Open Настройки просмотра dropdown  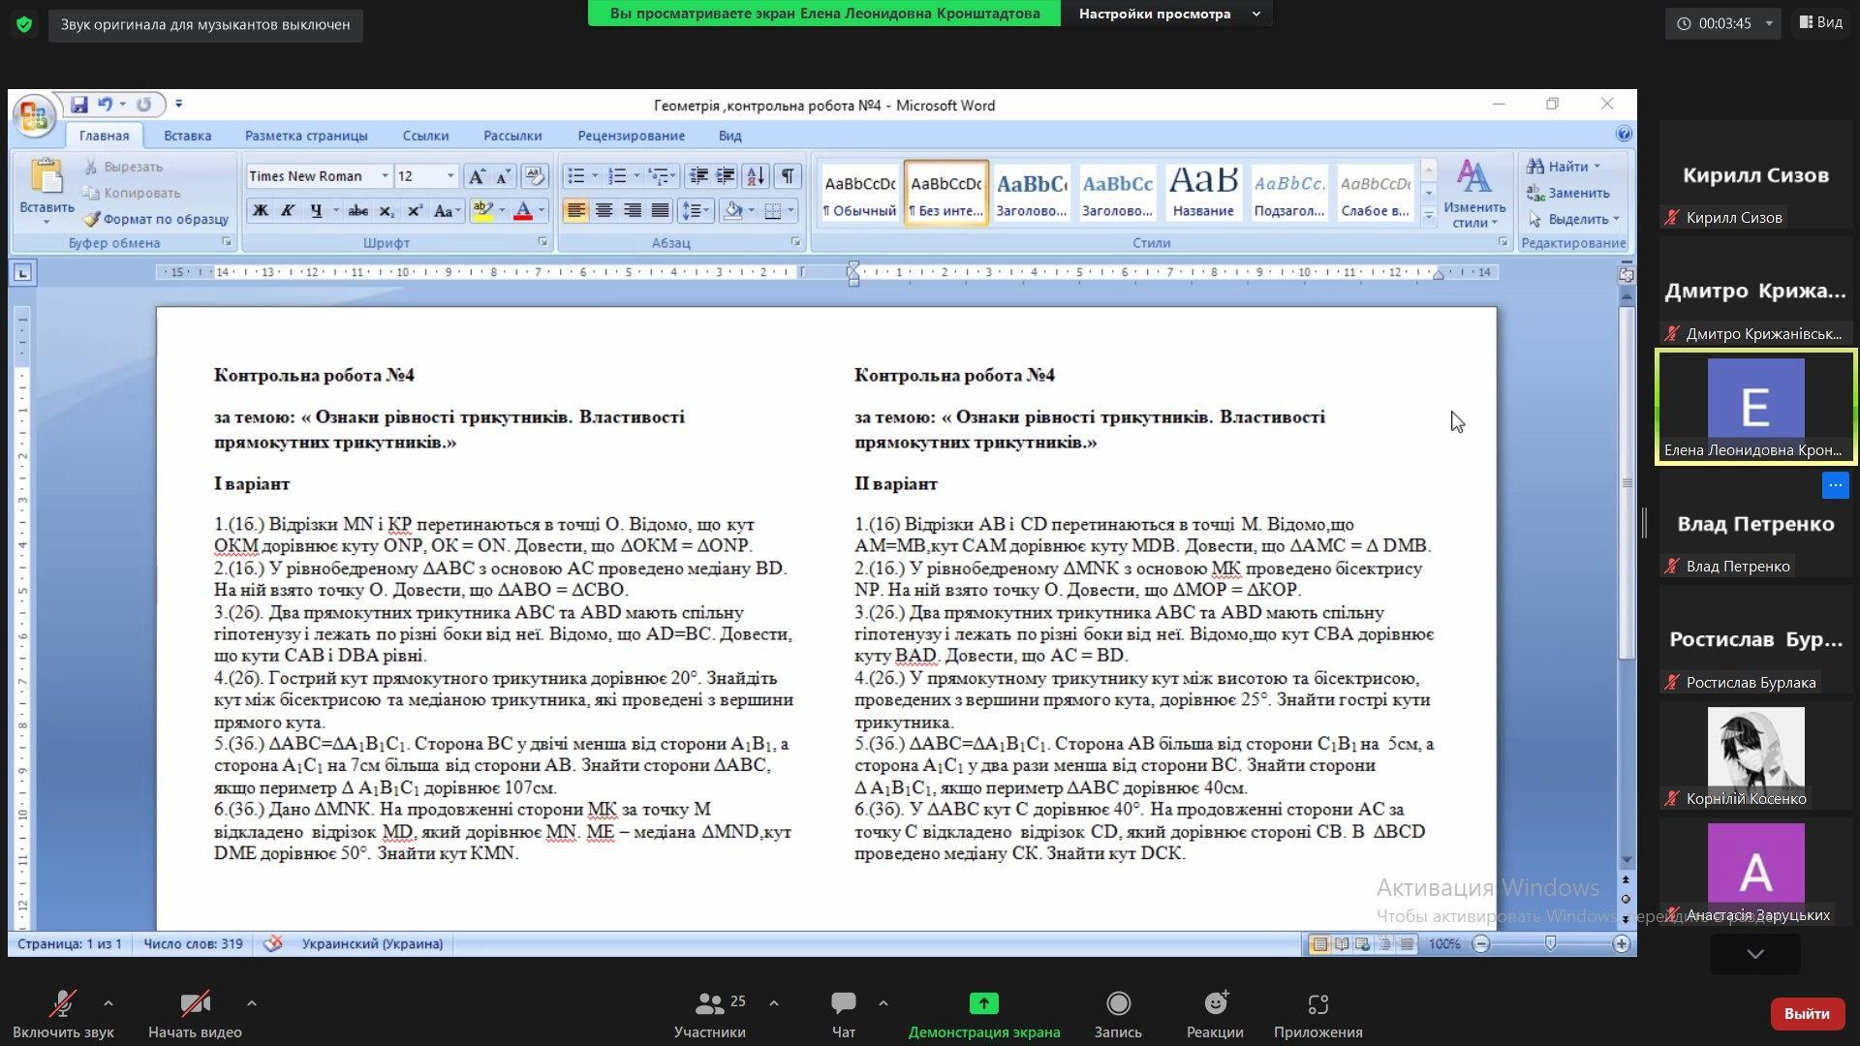point(1170,14)
